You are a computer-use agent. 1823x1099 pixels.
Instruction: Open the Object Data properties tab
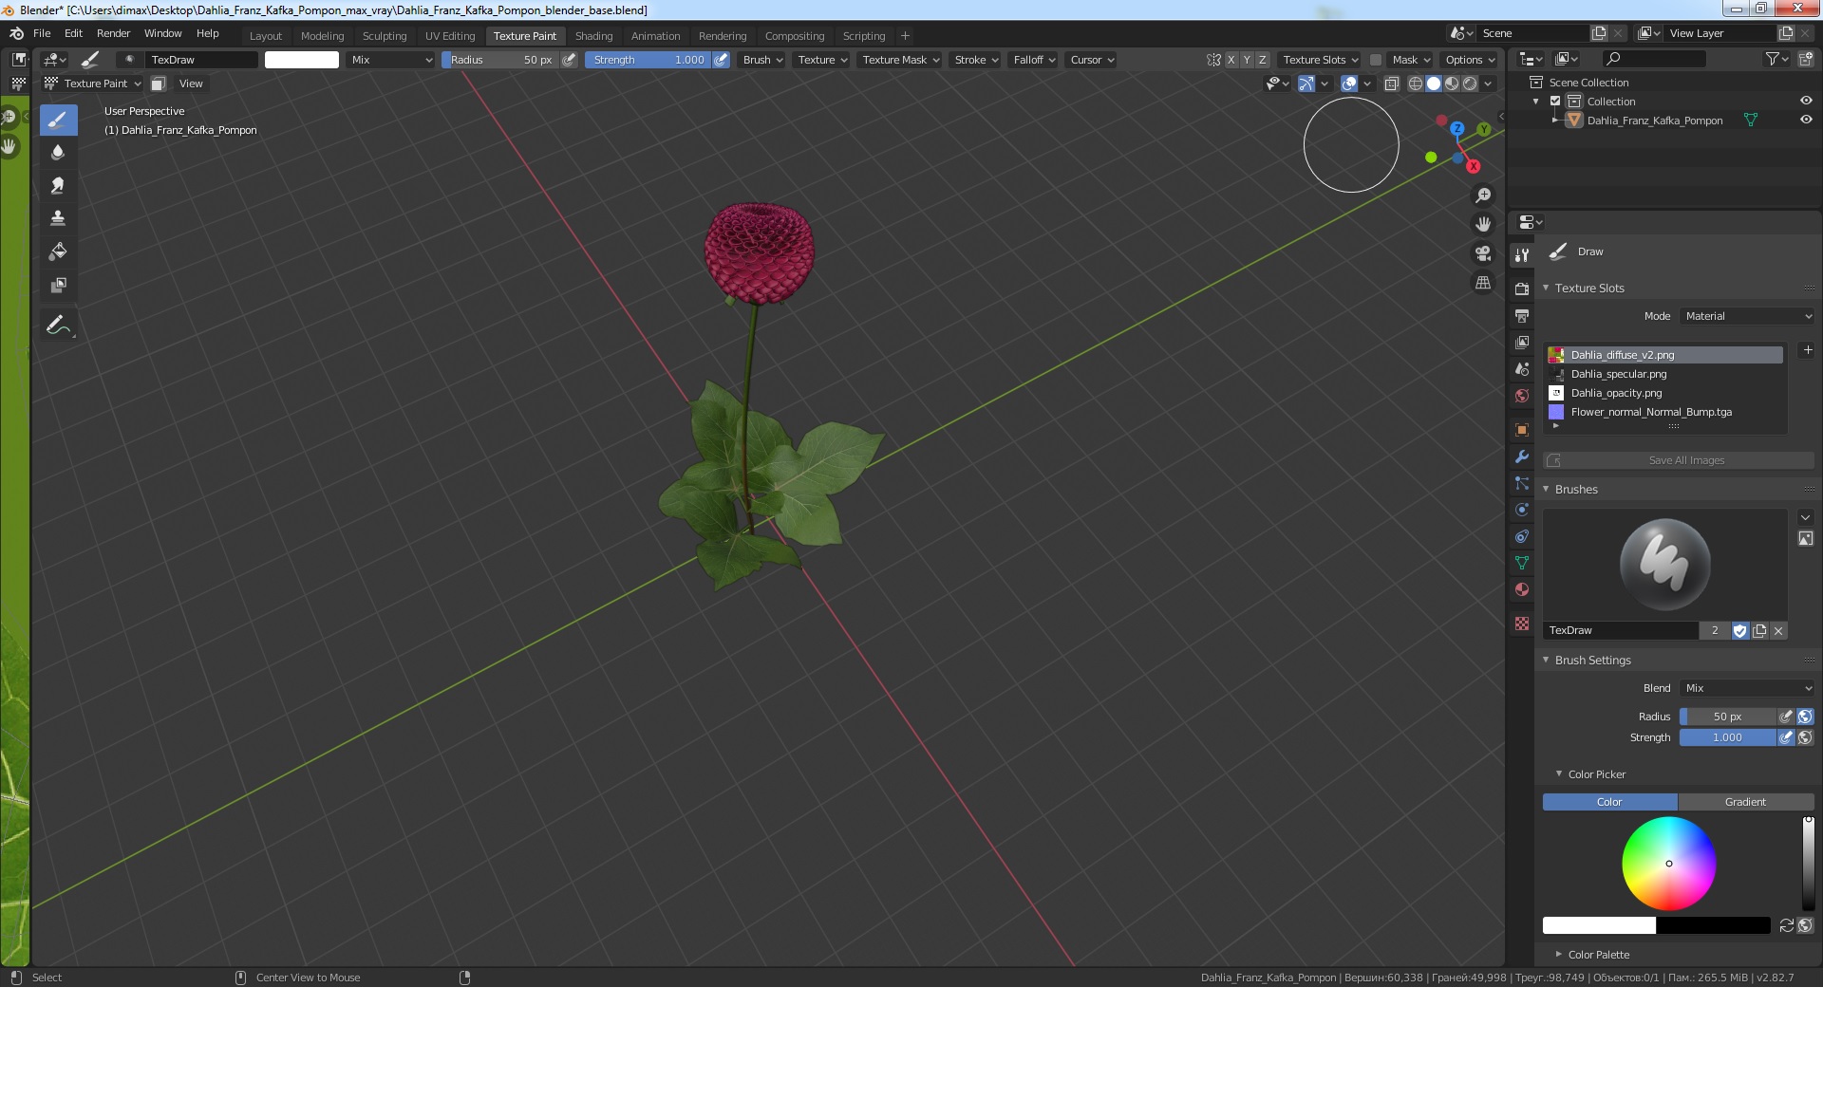pyautogui.click(x=1522, y=563)
